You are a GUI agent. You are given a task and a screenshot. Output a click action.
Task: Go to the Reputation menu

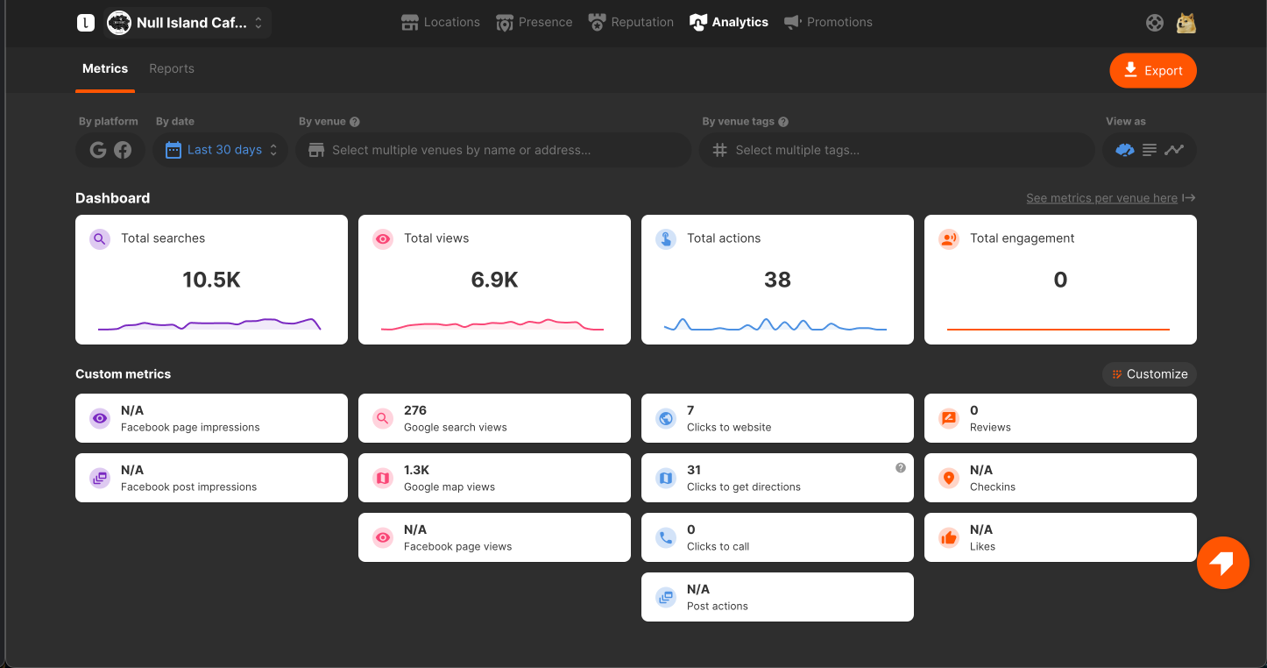pyautogui.click(x=631, y=23)
